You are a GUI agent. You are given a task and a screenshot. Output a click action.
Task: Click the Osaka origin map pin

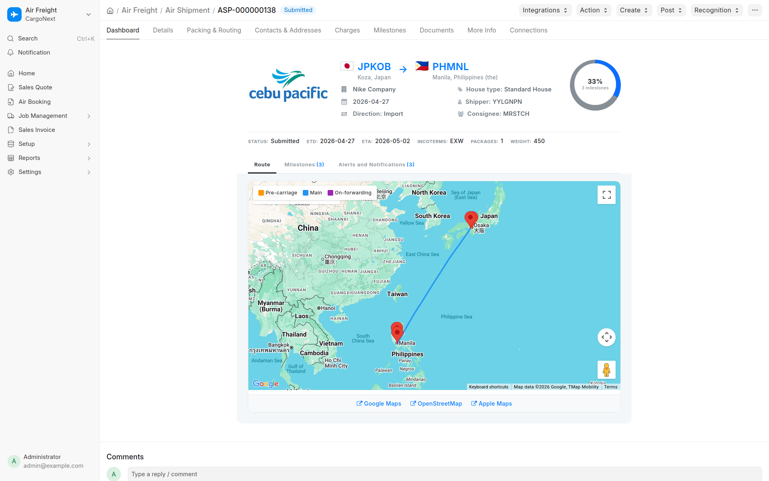(471, 219)
